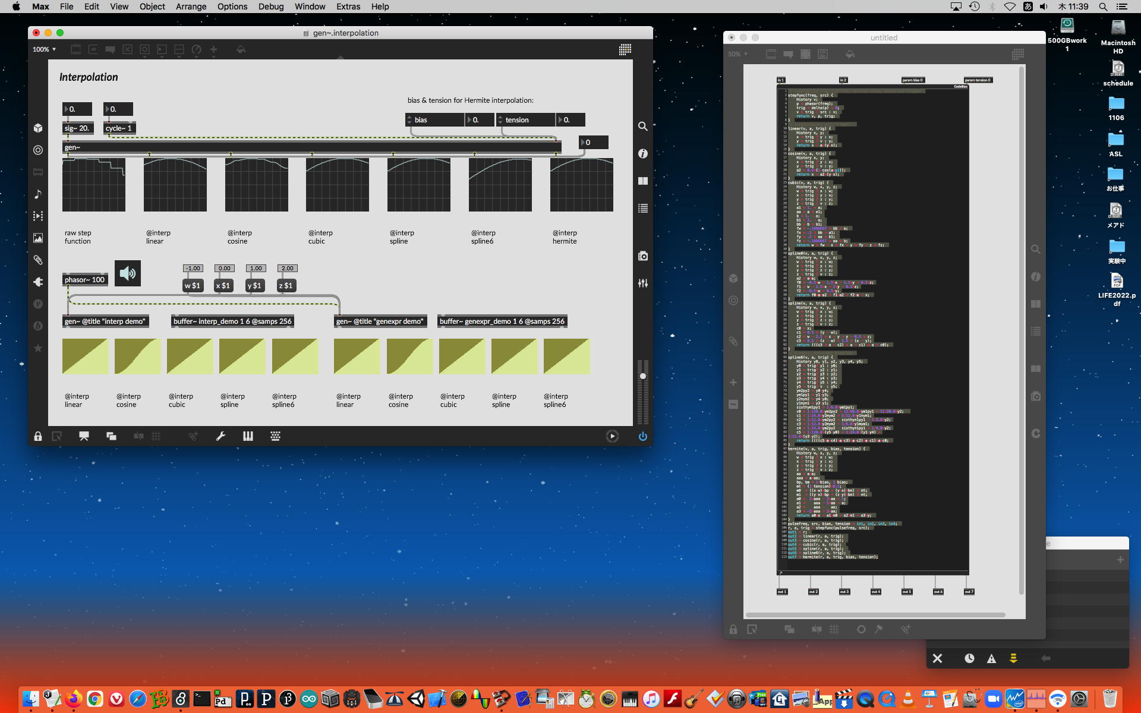Toggle the audio power button
This screenshot has height=713, width=1141.
click(642, 436)
